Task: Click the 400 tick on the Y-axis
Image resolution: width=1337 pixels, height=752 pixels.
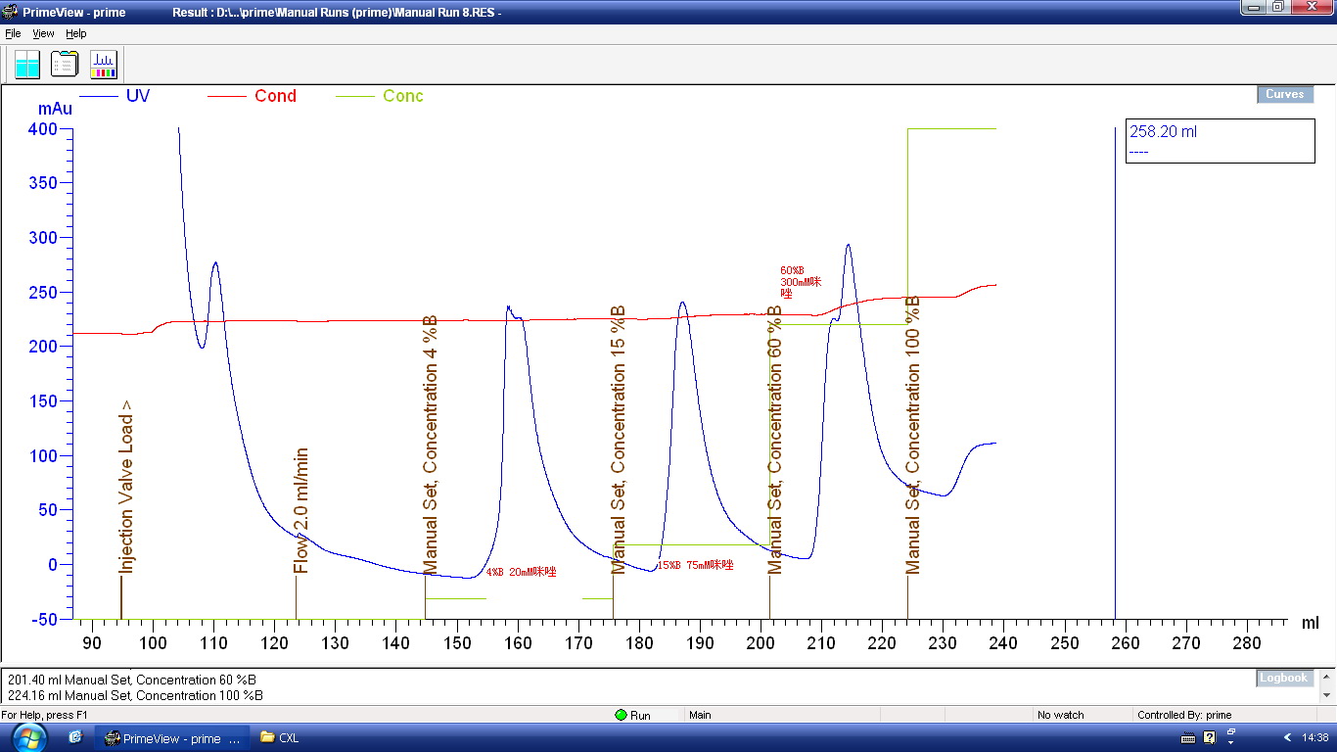Action: [45, 129]
